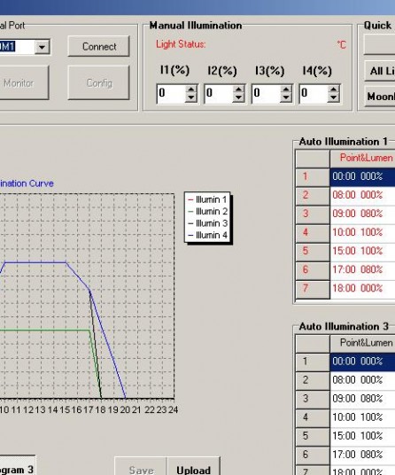Click into the I1(%) input field
This screenshot has height=475, width=395.
171,94
